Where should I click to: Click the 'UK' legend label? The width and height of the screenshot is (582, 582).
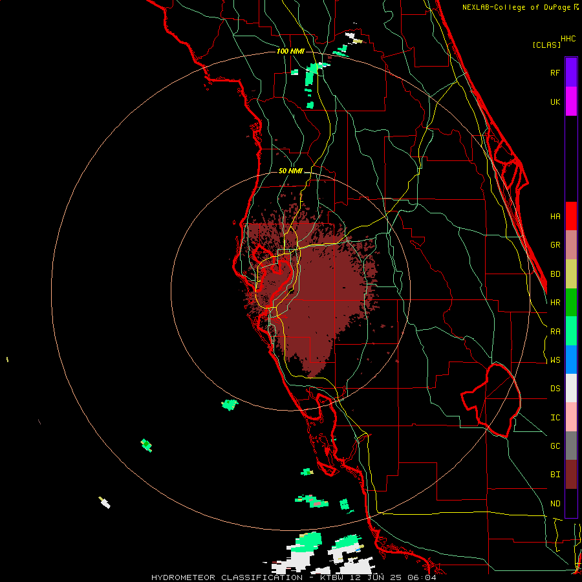pyautogui.click(x=555, y=102)
